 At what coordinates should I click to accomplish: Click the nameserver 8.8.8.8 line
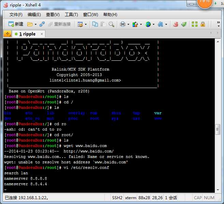click(x=26, y=179)
